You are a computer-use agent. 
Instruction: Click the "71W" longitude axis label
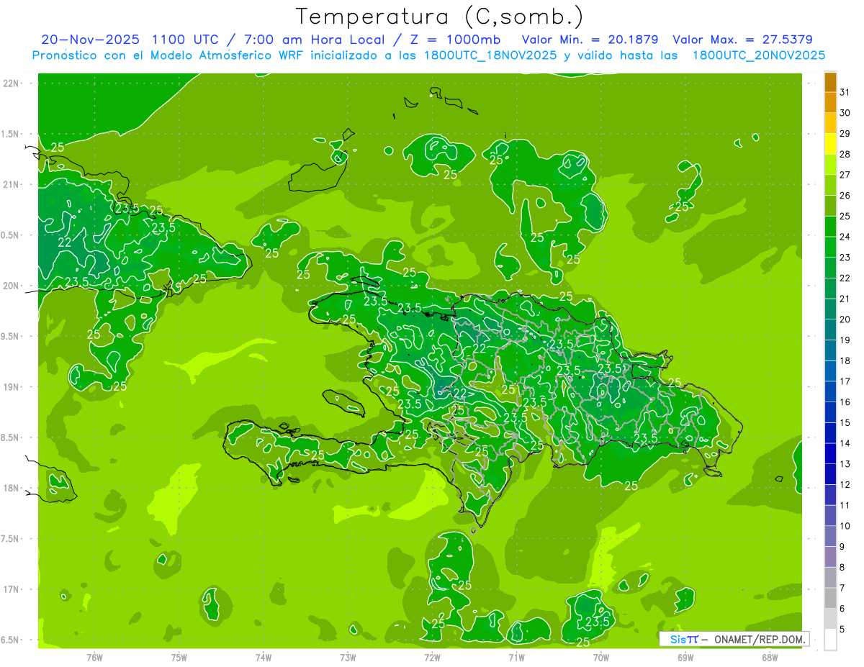point(516,657)
